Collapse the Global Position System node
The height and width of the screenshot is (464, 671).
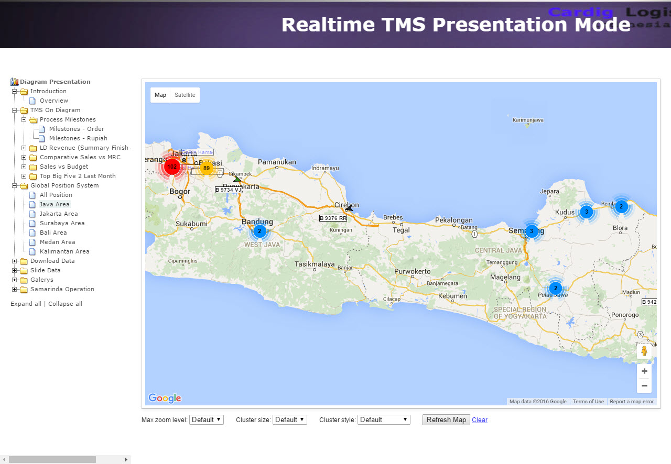[x=14, y=186]
